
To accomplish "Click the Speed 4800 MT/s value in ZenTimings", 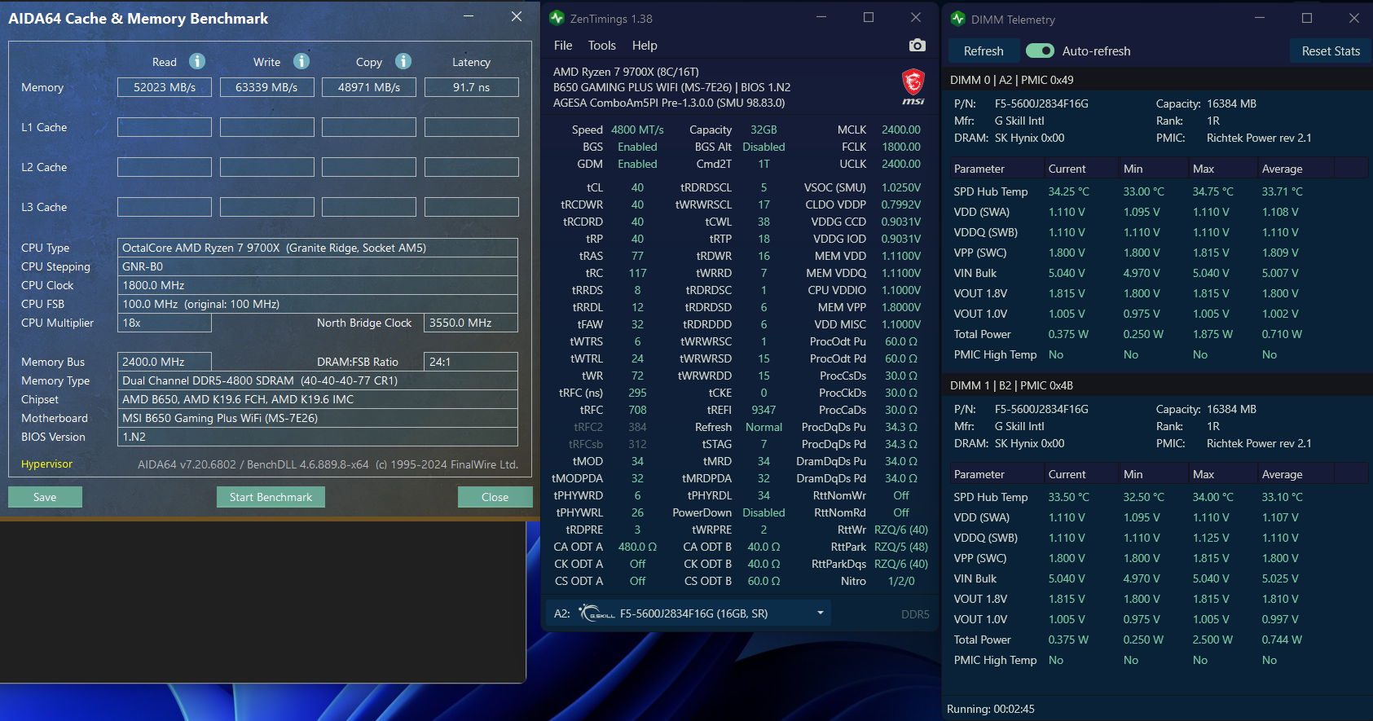I will pos(637,130).
